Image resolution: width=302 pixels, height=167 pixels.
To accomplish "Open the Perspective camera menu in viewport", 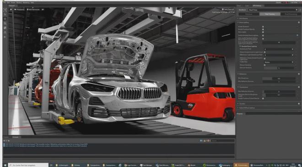I will pyautogui.click(x=20, y=10).
